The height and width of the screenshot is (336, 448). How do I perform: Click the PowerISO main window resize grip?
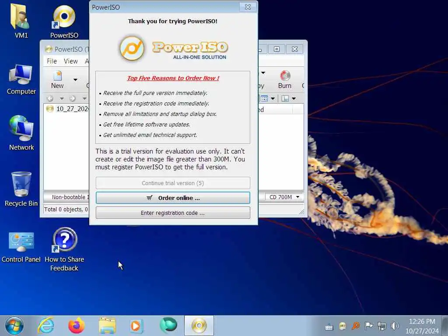click(x=301, y=212)
